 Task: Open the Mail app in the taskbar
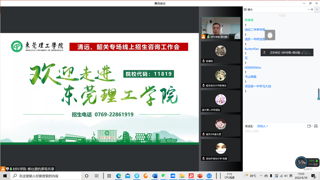[128, 176]
